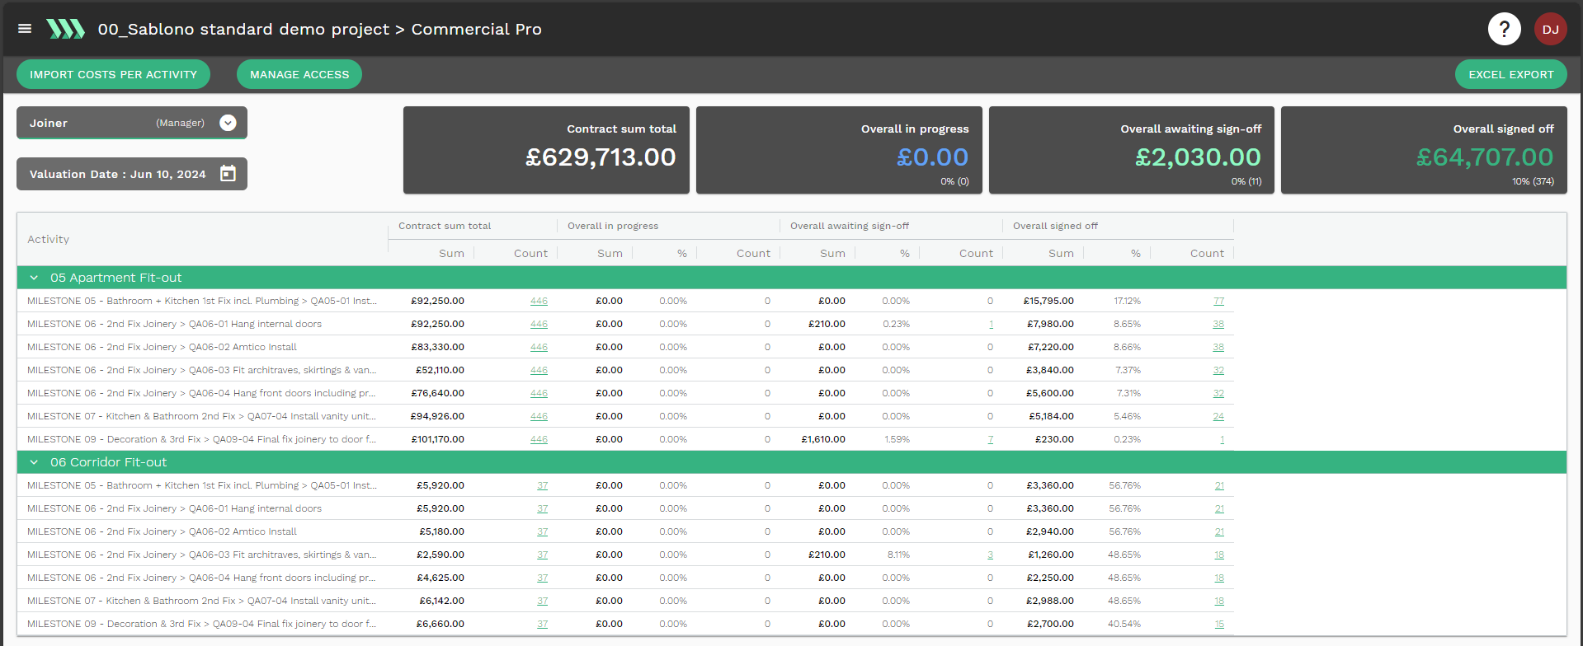Open the help question mark icon
The image size is (1583, 646).
[x=1504, y=29]
